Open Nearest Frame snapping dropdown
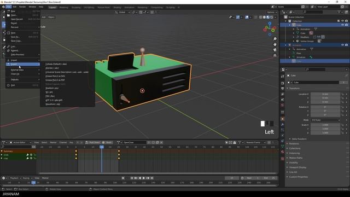 255,142
